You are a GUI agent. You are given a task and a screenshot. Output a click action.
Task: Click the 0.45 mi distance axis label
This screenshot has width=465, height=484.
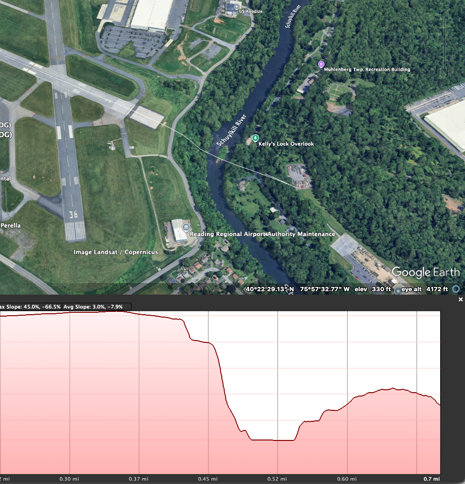[208, 479]
